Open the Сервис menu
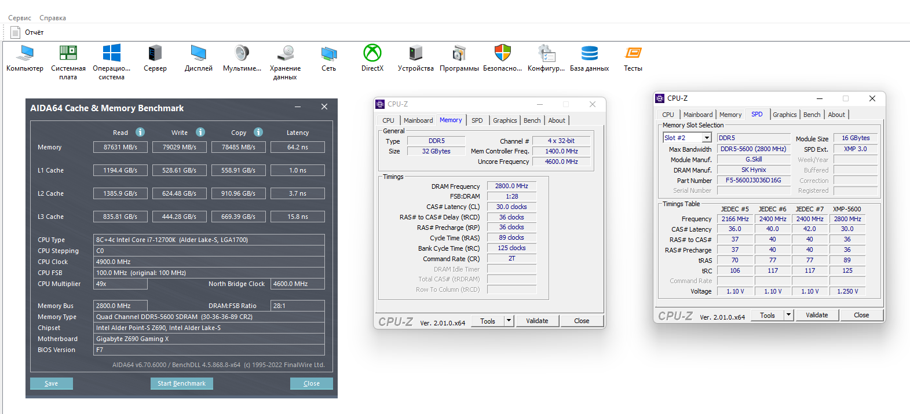This screenshot has height=414, width=910. [20, 18]
